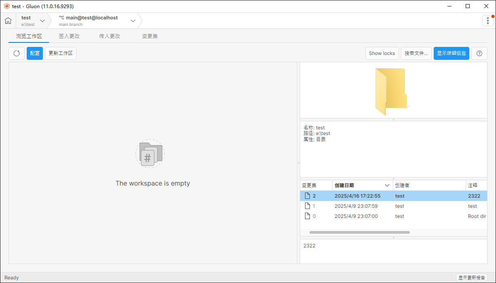Image resolution: width=496 pixels, height=283 pixels.
Task: Click the changeset list horizontal scrollbar
Action: click(x=359, y=232)
